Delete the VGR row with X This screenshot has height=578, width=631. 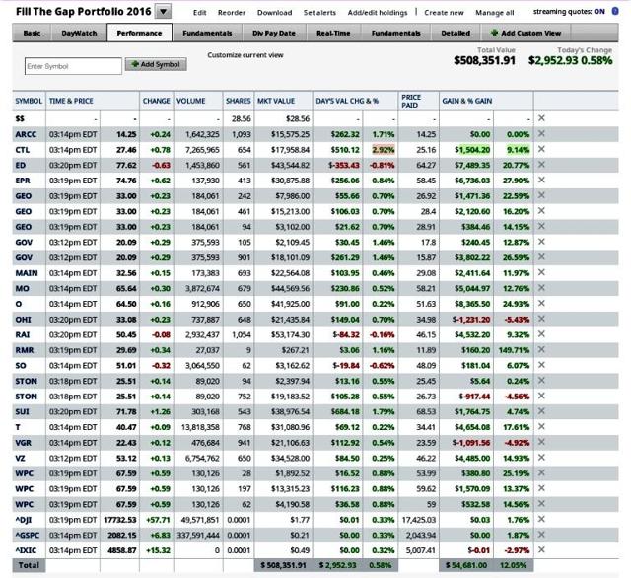coord(541,442)
